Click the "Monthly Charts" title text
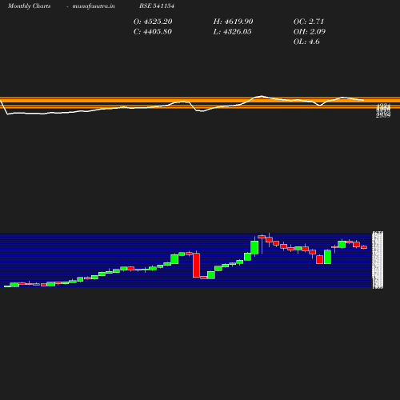This screenshot has height=400, width=400. [29, 6]
